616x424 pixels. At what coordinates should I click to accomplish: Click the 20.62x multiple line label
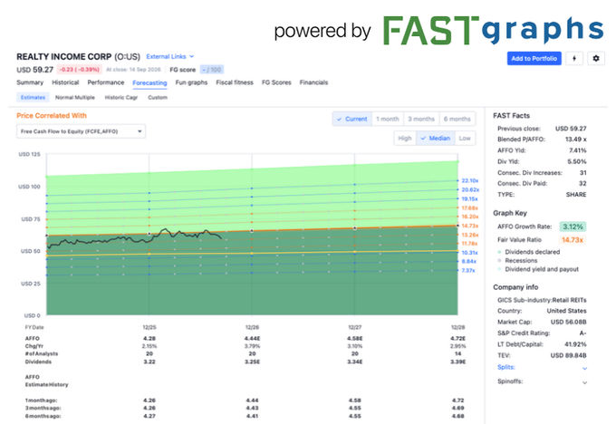(x=470, y=189)
